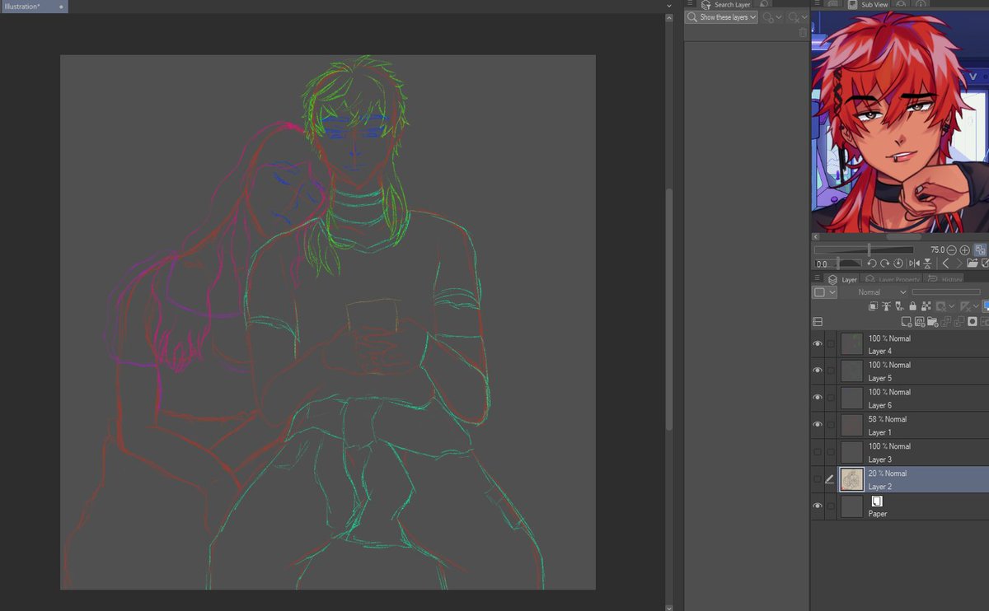
Task: Open the Normal blending mode dropdown
Action: click(874, 292)
